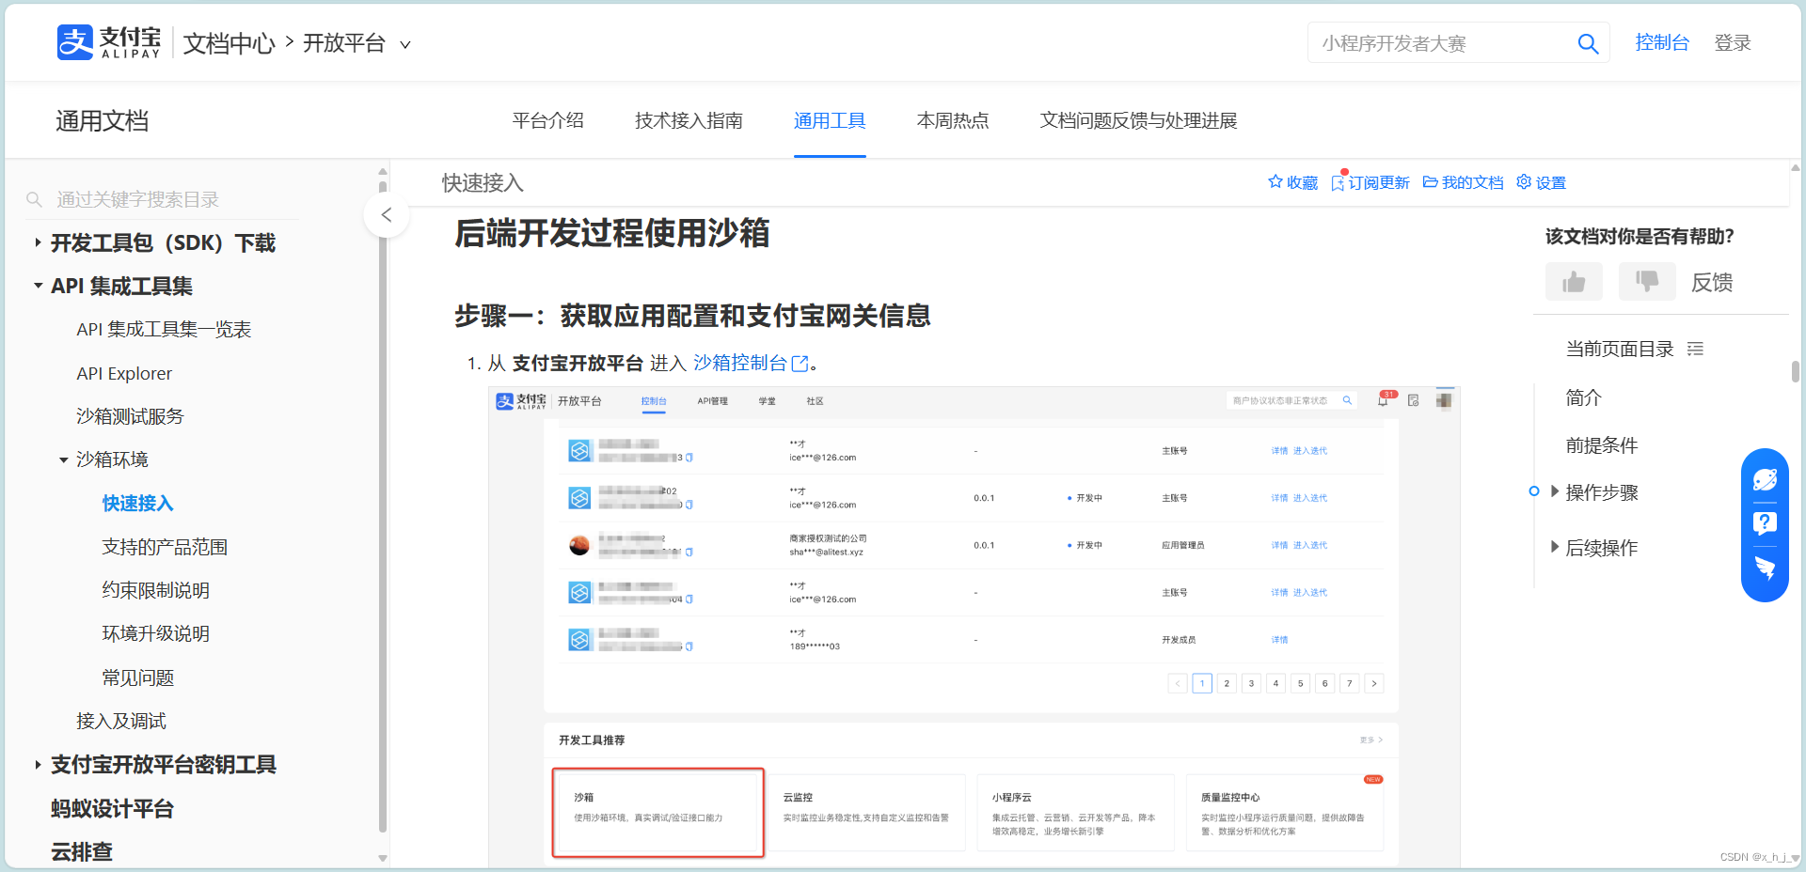Expand 操作步骤 in page outline
The height and width of the screenshot is (872, 1806).
pyautogui.click(x=1555, y=491)
